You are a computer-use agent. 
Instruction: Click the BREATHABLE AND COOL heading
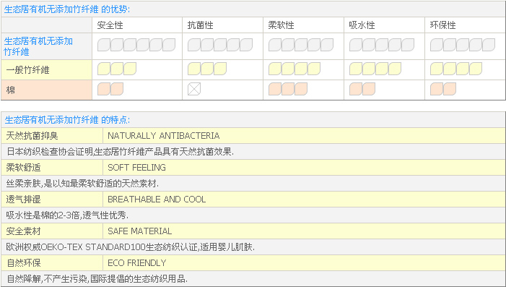coord(157,200)
